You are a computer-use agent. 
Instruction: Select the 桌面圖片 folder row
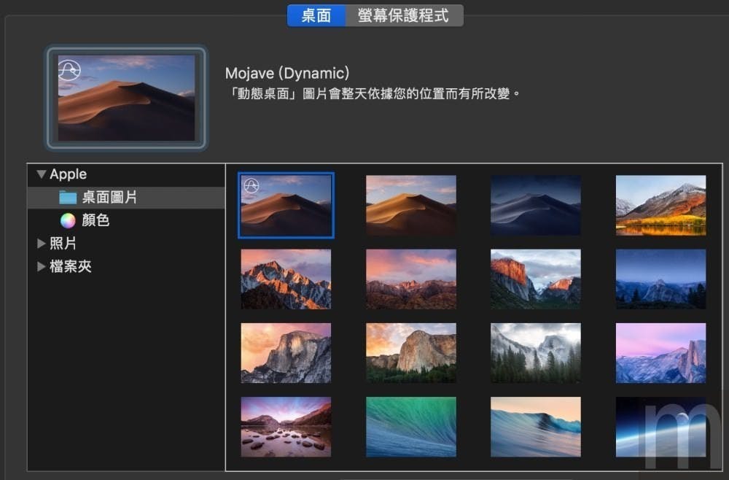point(126,198)
